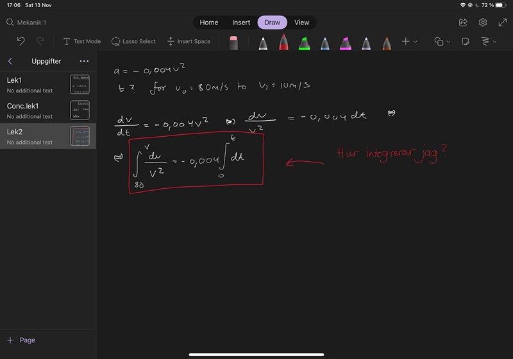Image resolution: width=513 pixels, height=359 pixels.
Task: Undo the last stroke
Action: coord(21,41)
